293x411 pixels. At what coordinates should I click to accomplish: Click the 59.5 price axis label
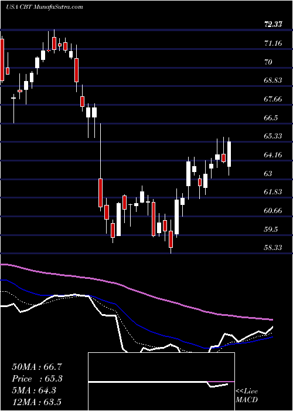point(271,230)
